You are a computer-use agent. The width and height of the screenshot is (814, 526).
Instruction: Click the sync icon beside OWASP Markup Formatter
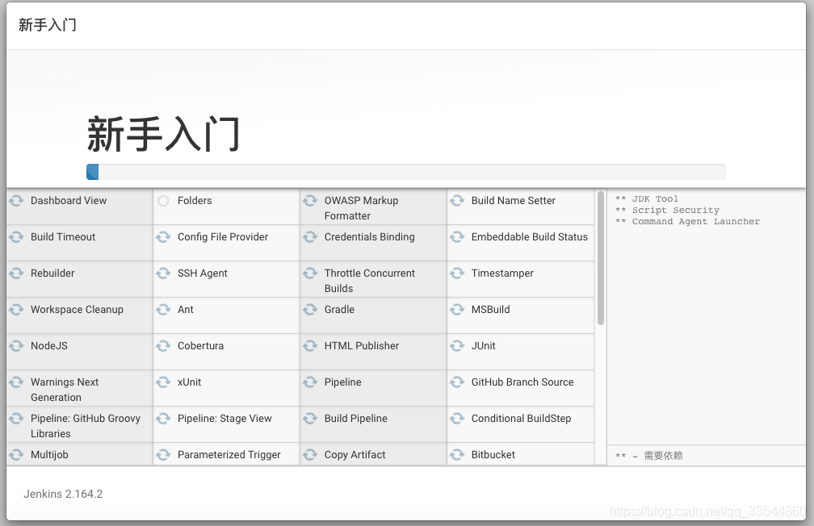310,201
